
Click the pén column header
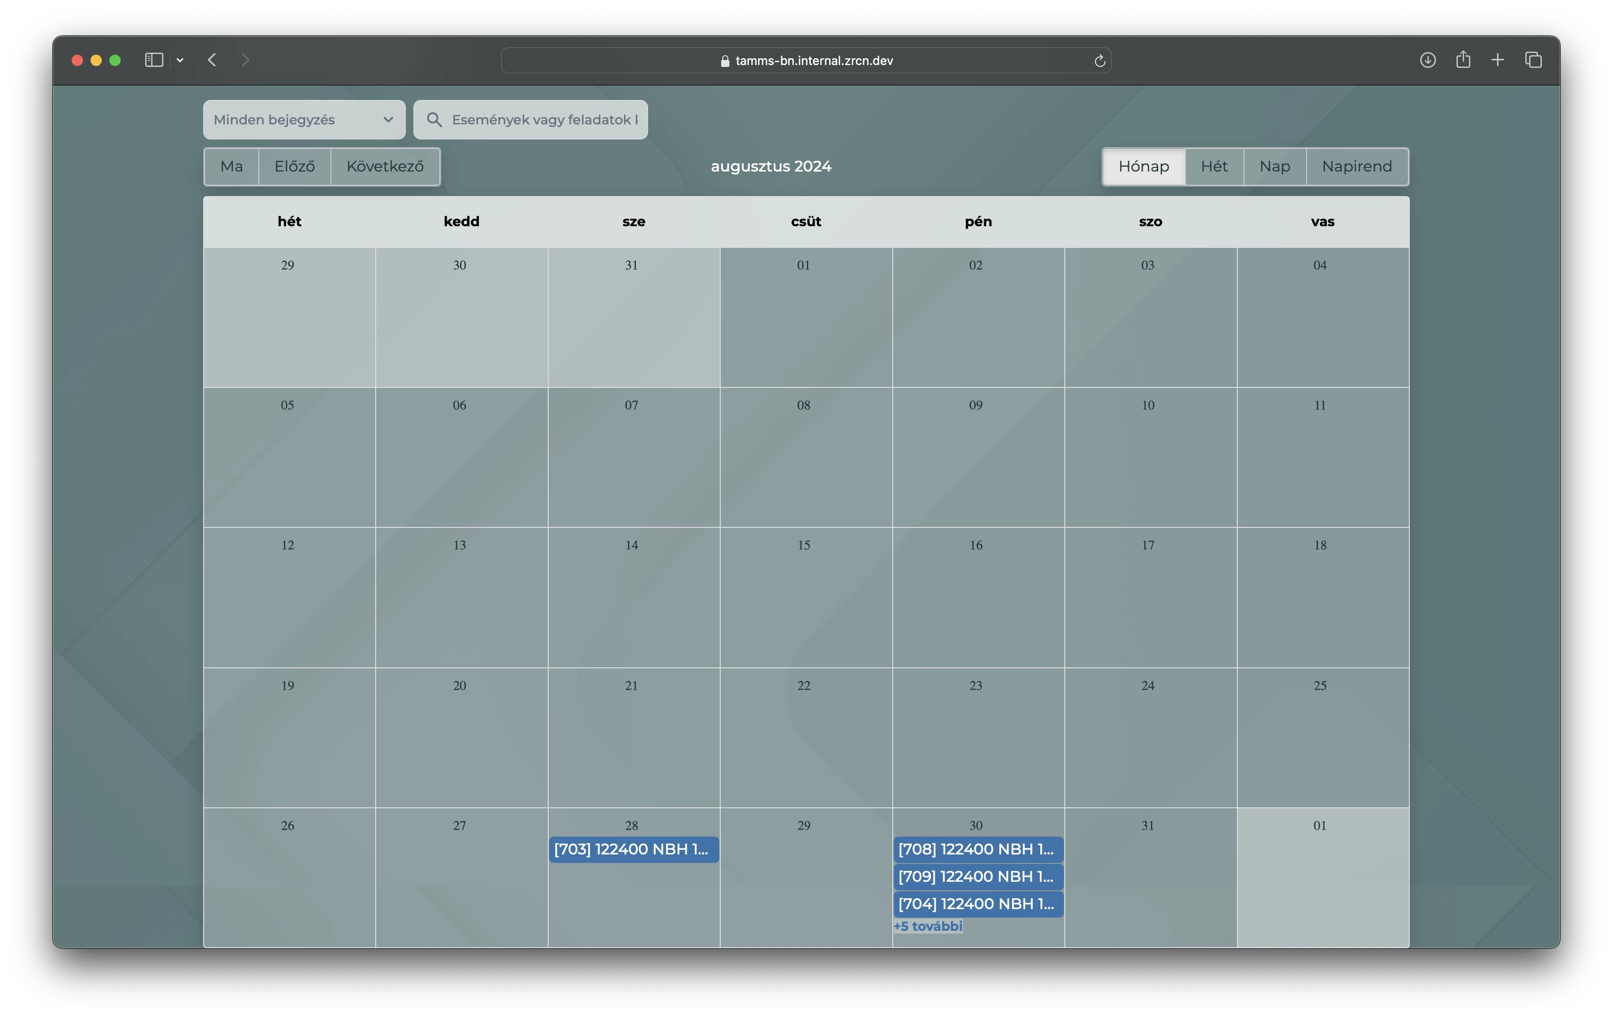click(978, 222)
